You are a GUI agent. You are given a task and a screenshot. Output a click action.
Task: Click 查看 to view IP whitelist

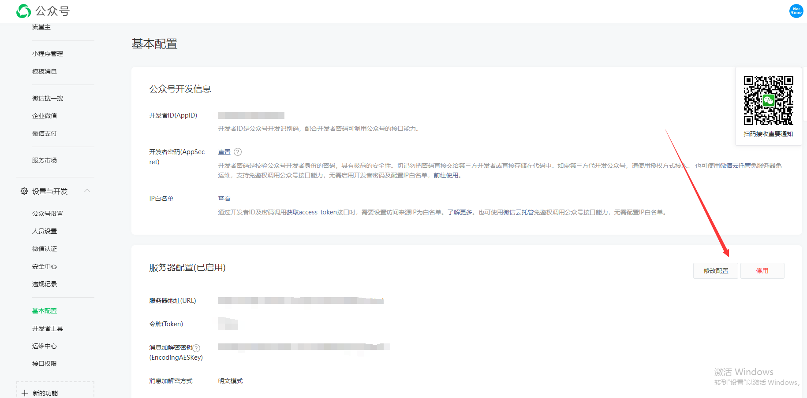point(224,199)
